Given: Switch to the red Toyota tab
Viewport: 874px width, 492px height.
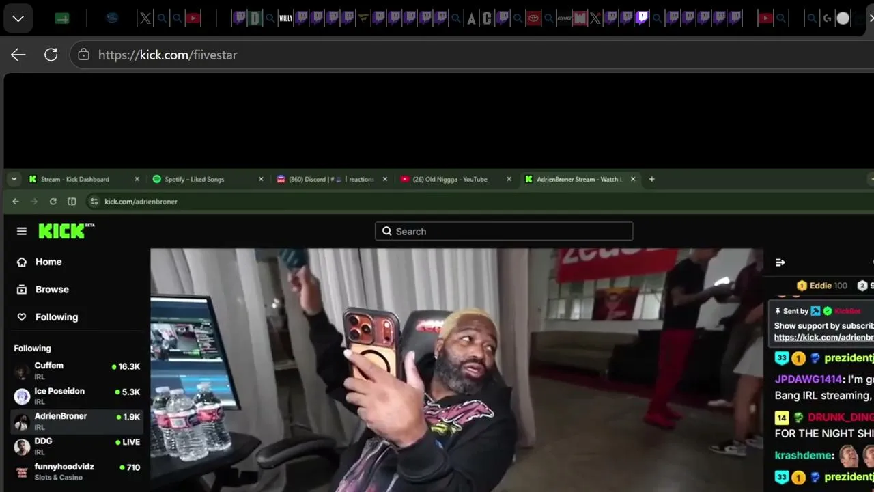Looking at the screenshot, I should coord(533,18).
